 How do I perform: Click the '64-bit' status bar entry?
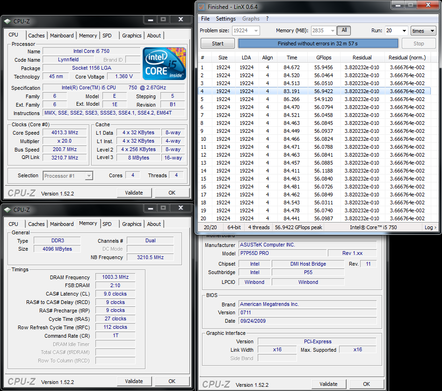[234, 227]
